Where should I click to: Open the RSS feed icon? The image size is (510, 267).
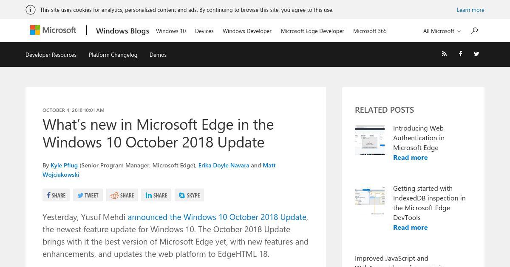[x=444, y=54]
